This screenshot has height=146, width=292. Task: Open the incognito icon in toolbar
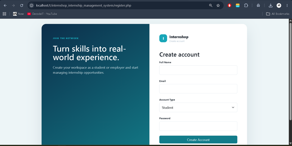tap(258, 5)
